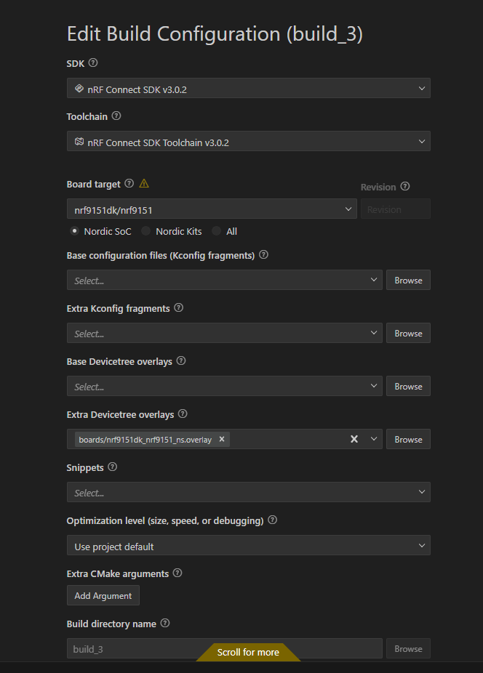Open the Toolchain help icon
This screenshot has height=673, width=483.
coord(116,116)
